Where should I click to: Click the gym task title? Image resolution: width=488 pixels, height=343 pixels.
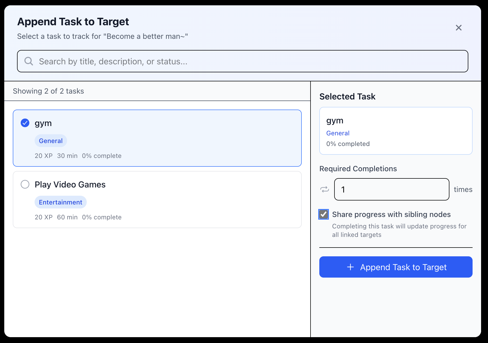pos(43,123)
